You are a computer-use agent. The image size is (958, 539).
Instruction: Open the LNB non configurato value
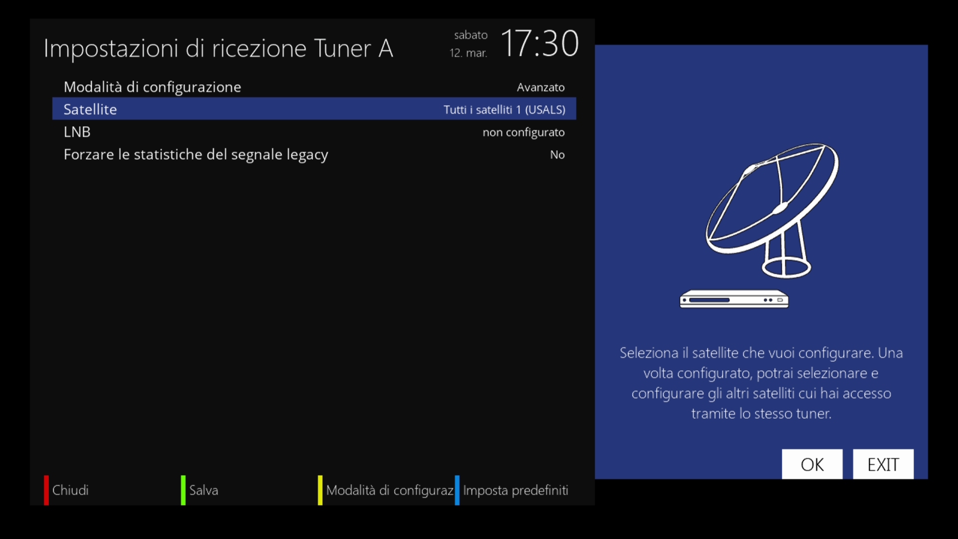pos(523,132)
